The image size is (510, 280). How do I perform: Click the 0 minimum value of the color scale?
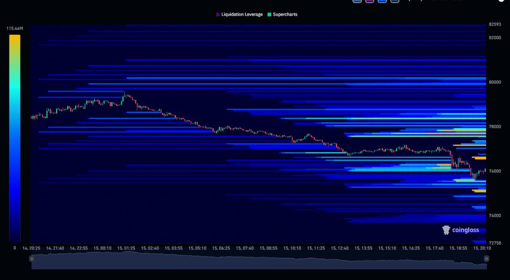pos(14,247)
